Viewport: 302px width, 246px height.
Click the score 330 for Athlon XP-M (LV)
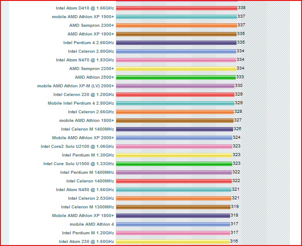pos(239,86)
